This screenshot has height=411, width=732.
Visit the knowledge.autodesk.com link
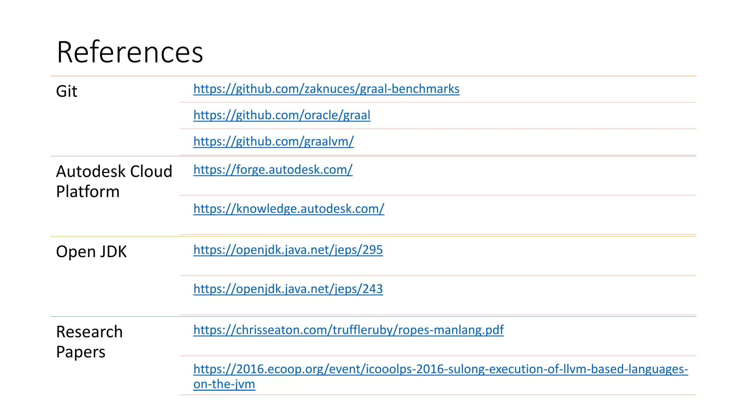(x=289, y=209)
